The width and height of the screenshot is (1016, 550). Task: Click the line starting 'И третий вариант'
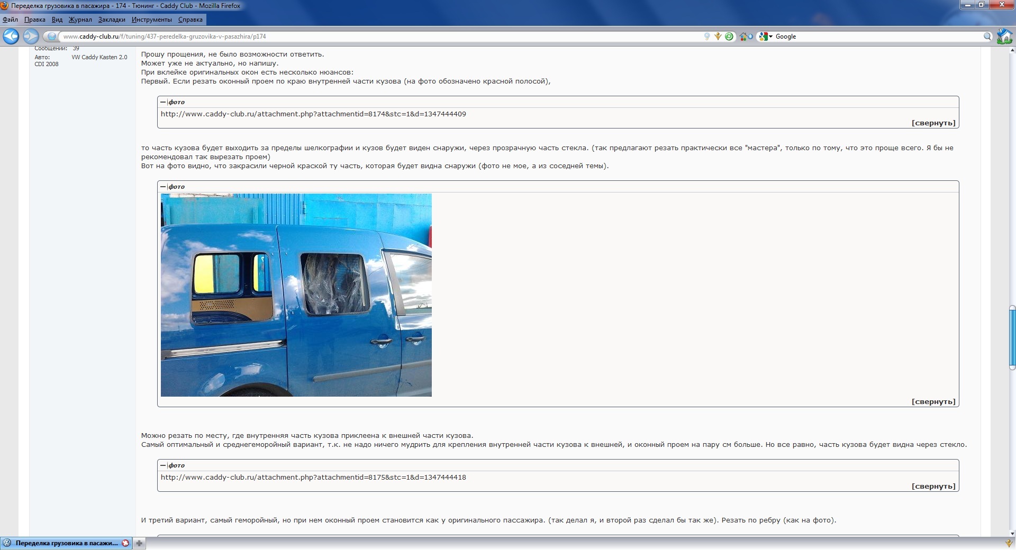click(x=488, y=520)
